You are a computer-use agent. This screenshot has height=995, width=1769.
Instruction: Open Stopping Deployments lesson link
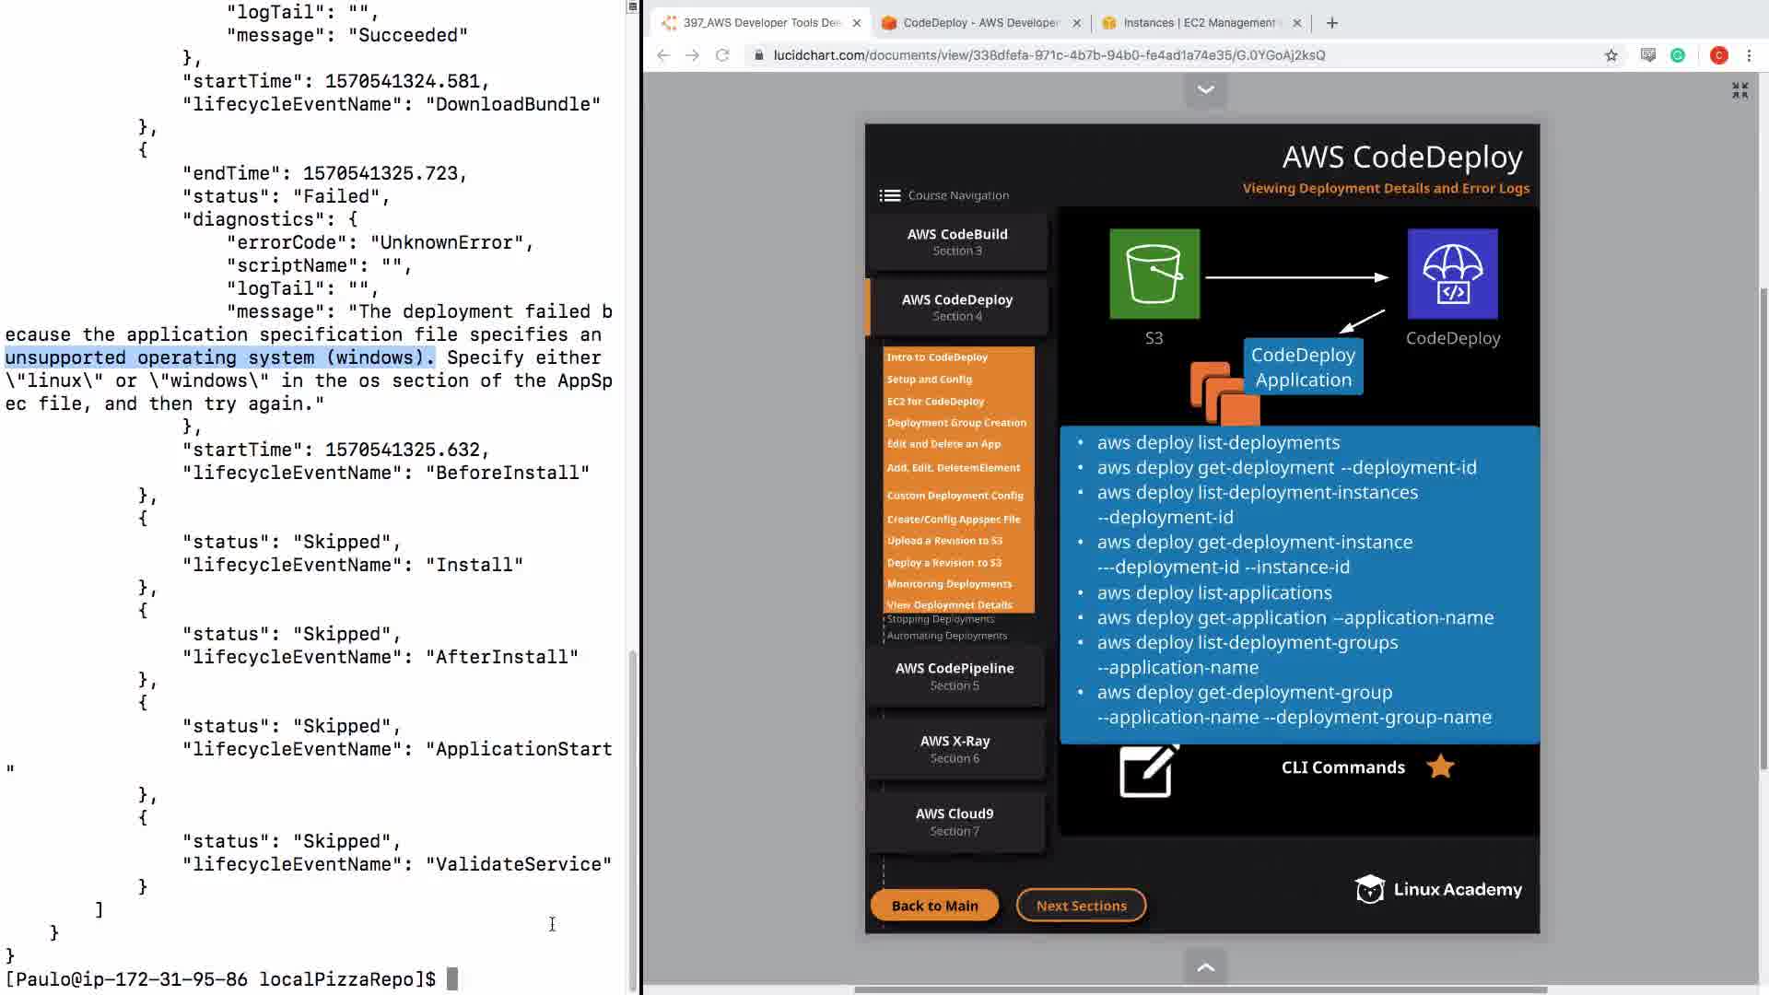tap(940, 619)
